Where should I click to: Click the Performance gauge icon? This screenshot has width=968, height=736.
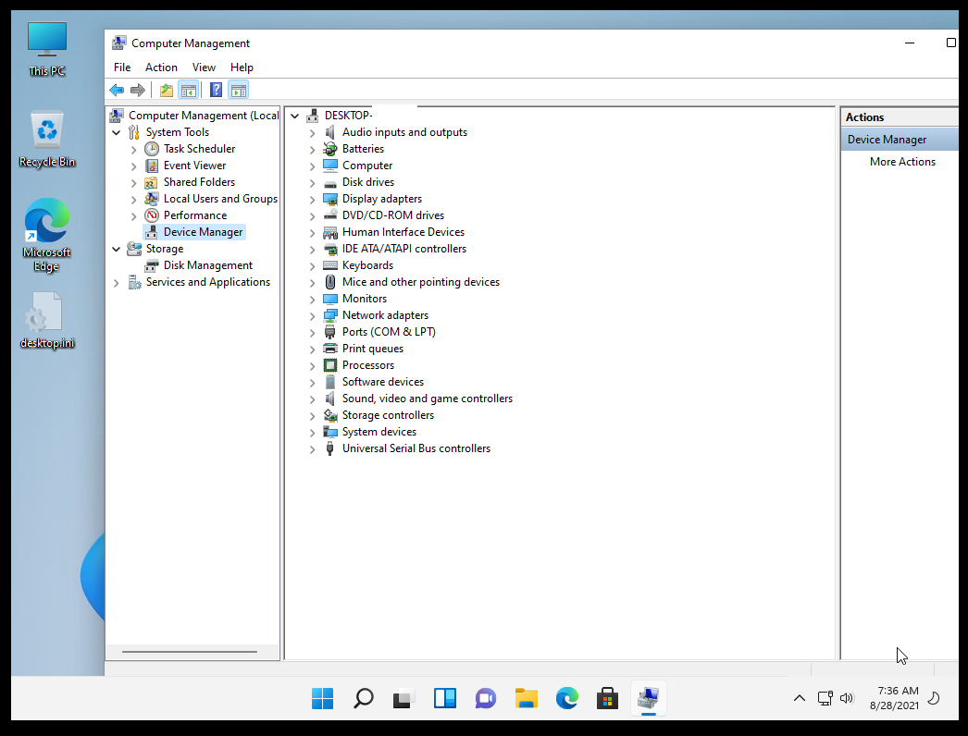151,215
